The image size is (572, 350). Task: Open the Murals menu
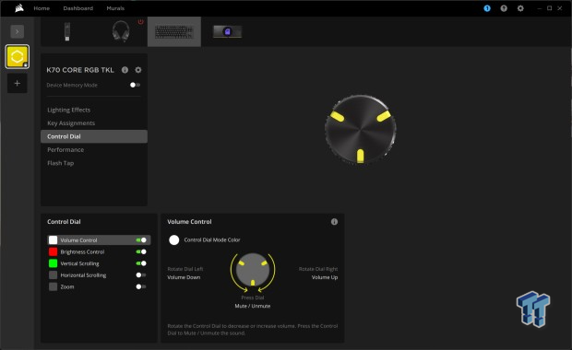tap(115, 8)
